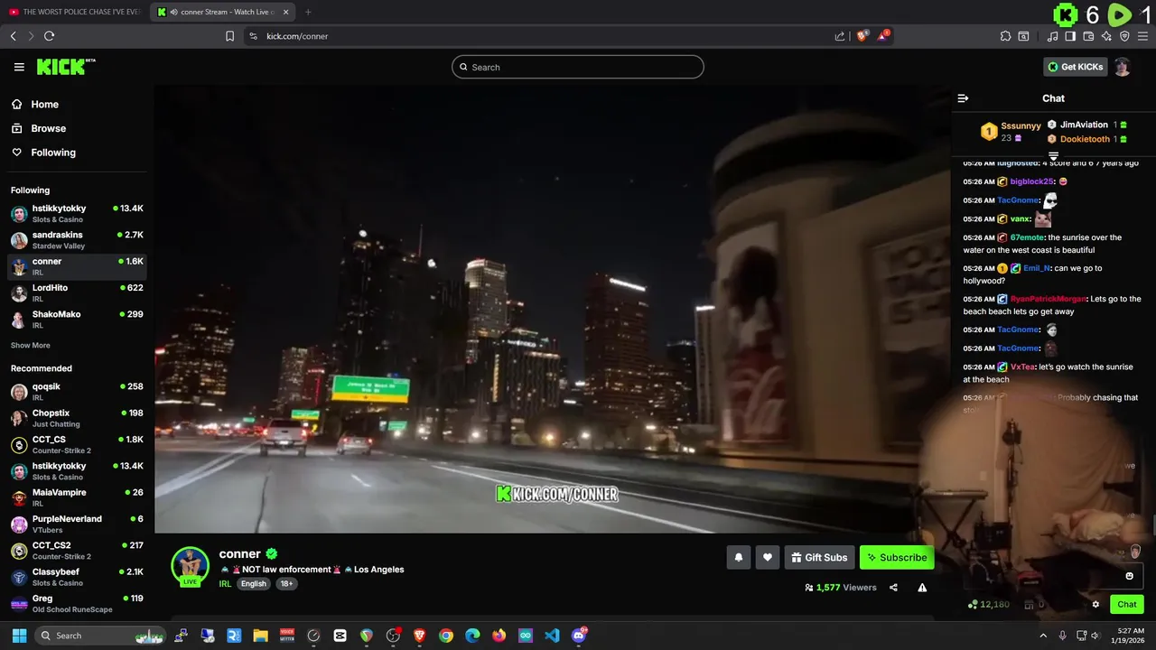Open the user avatar menu in the header

pos(1123,67)
